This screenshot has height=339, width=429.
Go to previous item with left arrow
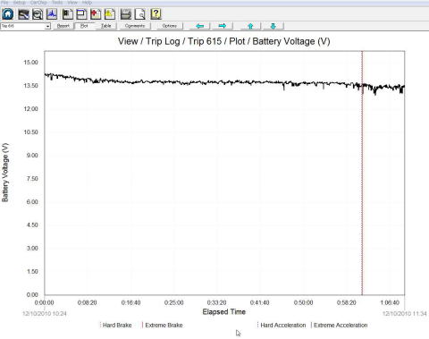(200, 26)
